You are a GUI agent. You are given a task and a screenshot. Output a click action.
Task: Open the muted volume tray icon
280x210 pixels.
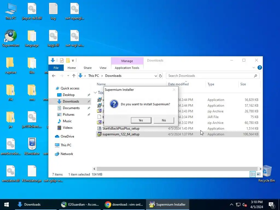coord(245,205)
